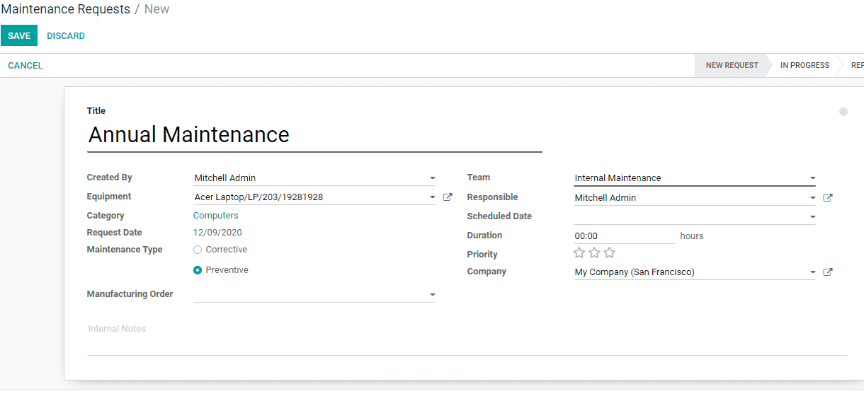Open external link for Responsible user

tap(828, 198)
